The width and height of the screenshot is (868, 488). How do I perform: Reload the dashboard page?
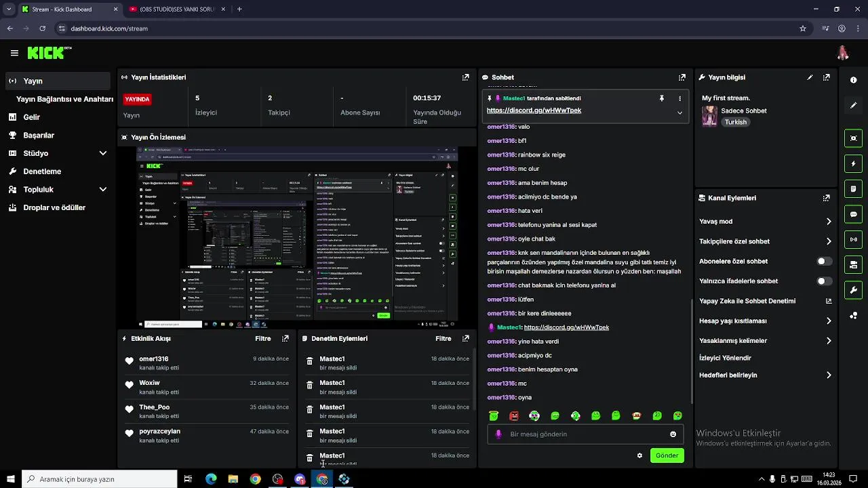[42, 28]
